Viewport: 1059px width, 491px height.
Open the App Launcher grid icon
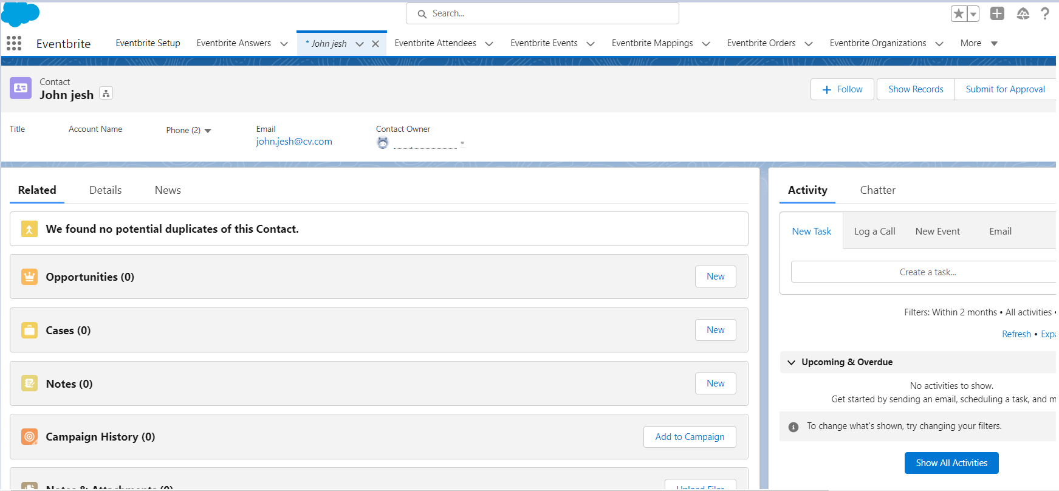pyautogui.click(x=14, y=43)
